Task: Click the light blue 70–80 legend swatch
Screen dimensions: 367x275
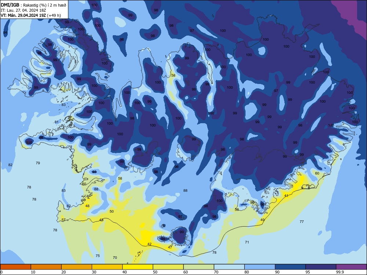Action: point(229,267)
